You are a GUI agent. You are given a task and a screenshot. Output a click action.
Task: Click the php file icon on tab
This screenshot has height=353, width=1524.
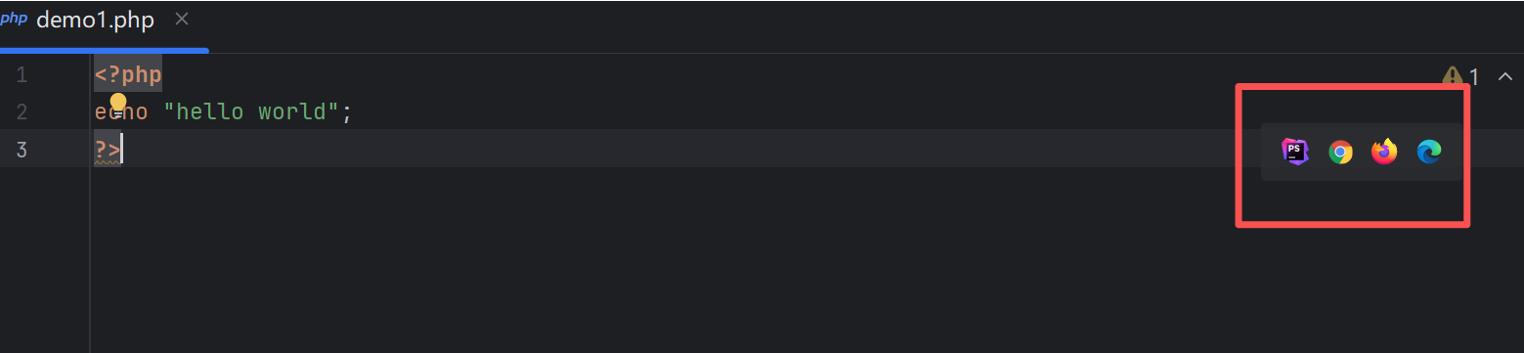14,20
